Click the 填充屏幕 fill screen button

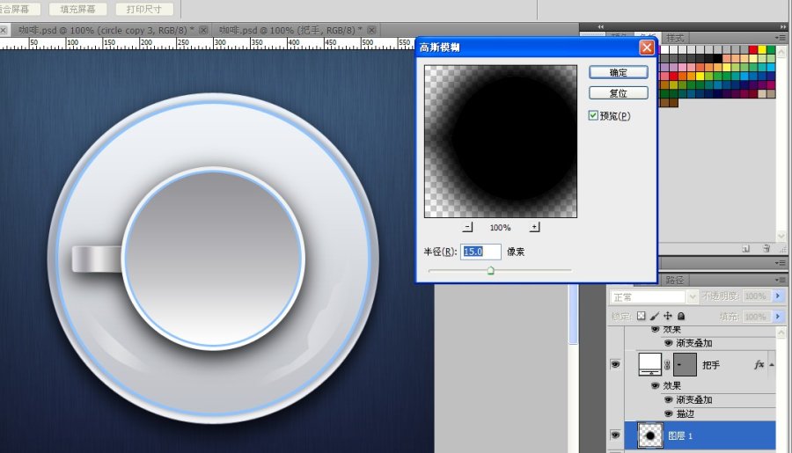(x=77, y=9)
